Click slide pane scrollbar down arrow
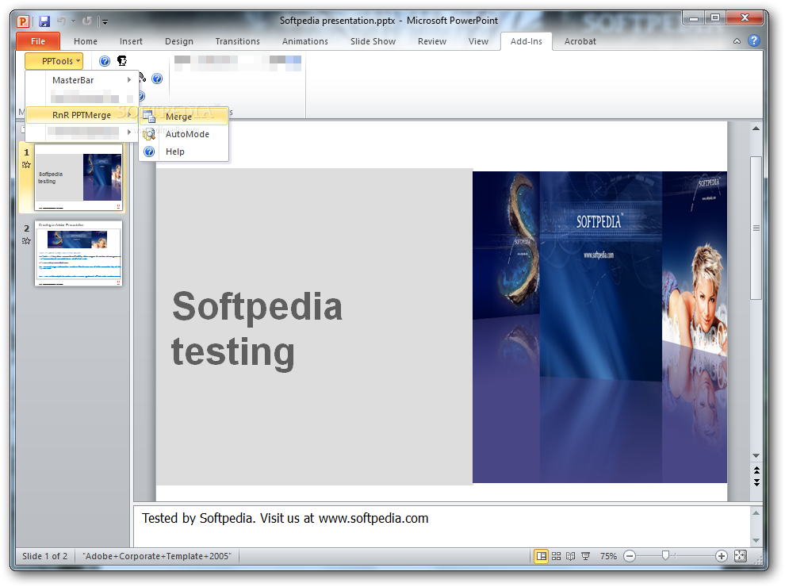 [756, 456]
